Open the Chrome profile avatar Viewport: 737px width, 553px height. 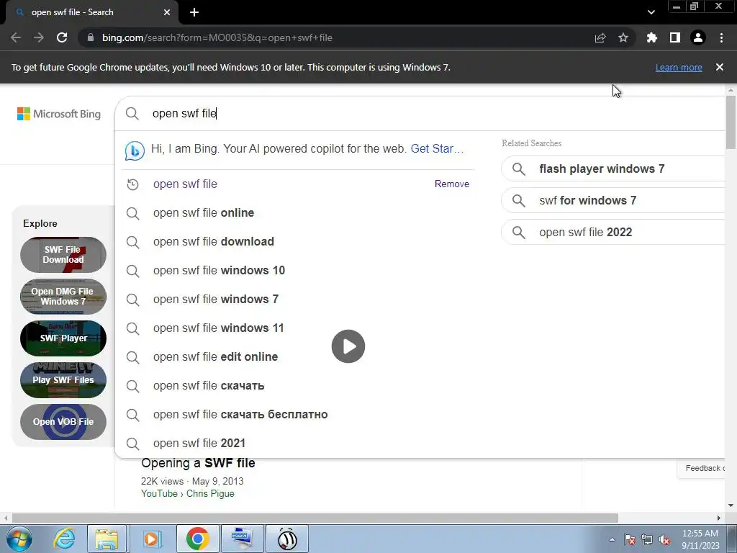click(698, 37)
